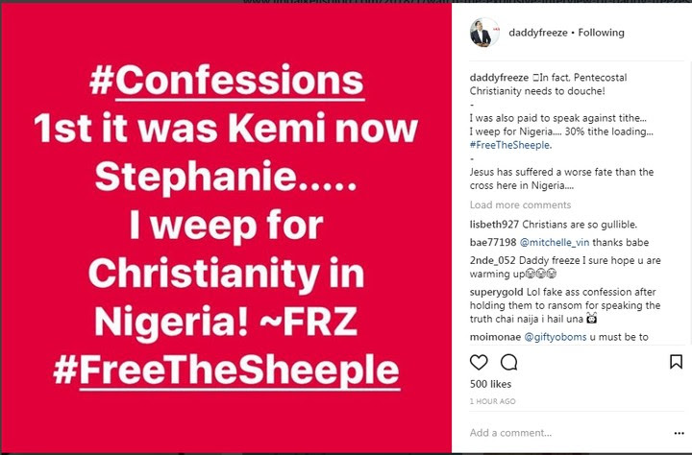Toggle the Following status button
This screenshot has height=455, width=692.
[x=601, y=33]
